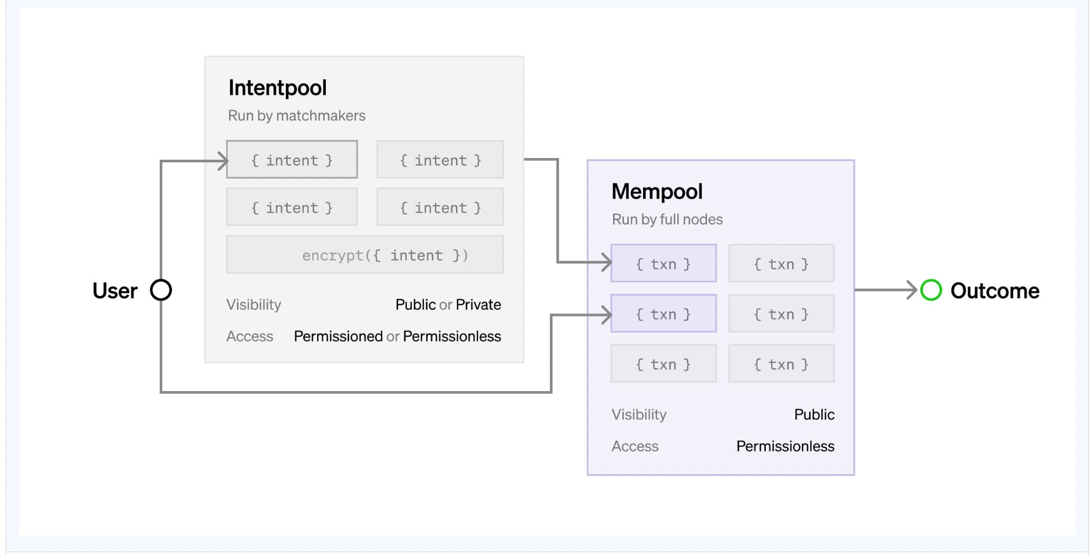
Task: Click the Mempool "Permissionless" access value
Action: 785,446
